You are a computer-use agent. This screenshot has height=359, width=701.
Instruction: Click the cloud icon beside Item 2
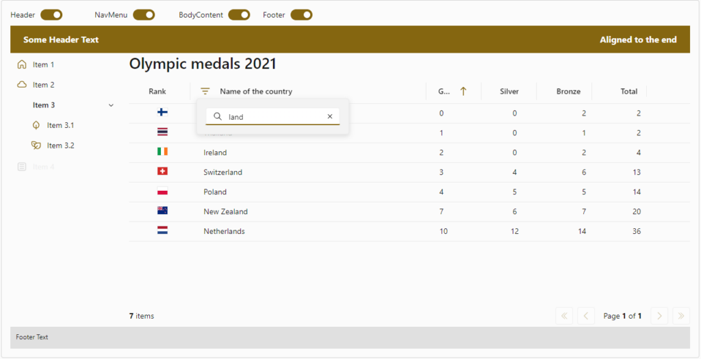click(x=22, y=85)
